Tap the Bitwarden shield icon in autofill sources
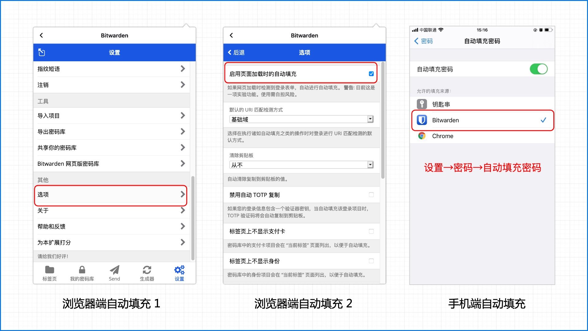 tap(422, 120)
